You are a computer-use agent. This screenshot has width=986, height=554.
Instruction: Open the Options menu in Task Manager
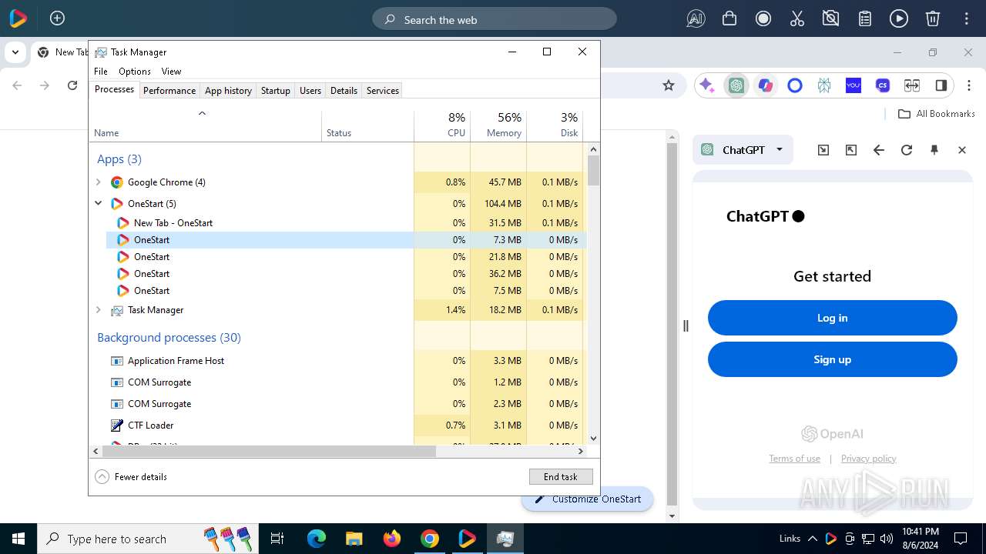135,71
